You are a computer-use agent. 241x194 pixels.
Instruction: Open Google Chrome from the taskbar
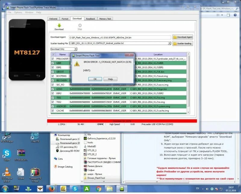pyautogui.click(x=99, y=189)
